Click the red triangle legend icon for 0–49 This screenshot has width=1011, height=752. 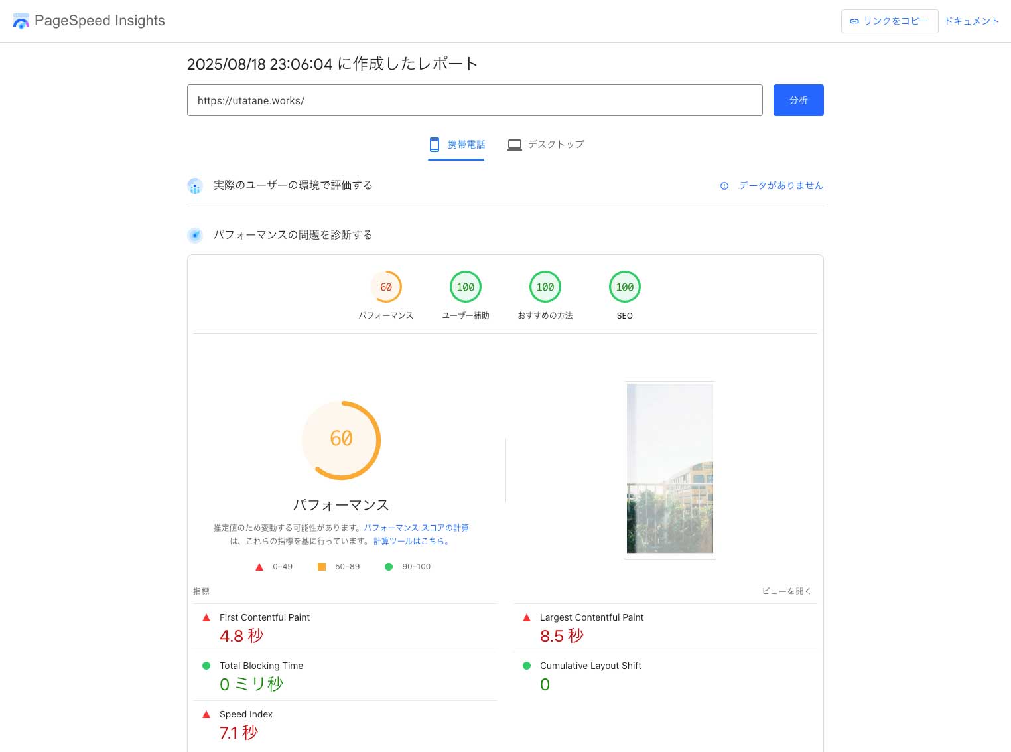click(259, 567)
